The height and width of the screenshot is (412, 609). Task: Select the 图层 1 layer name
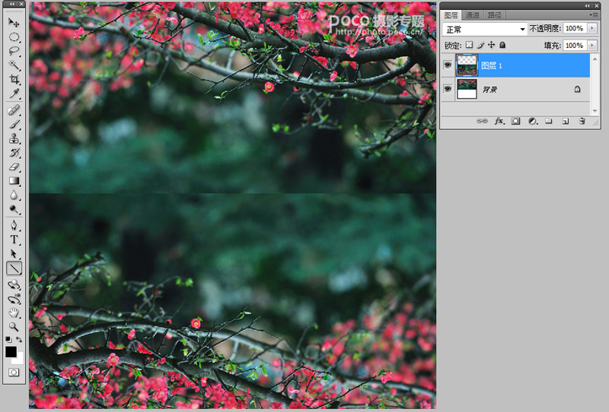coord(491,65)
